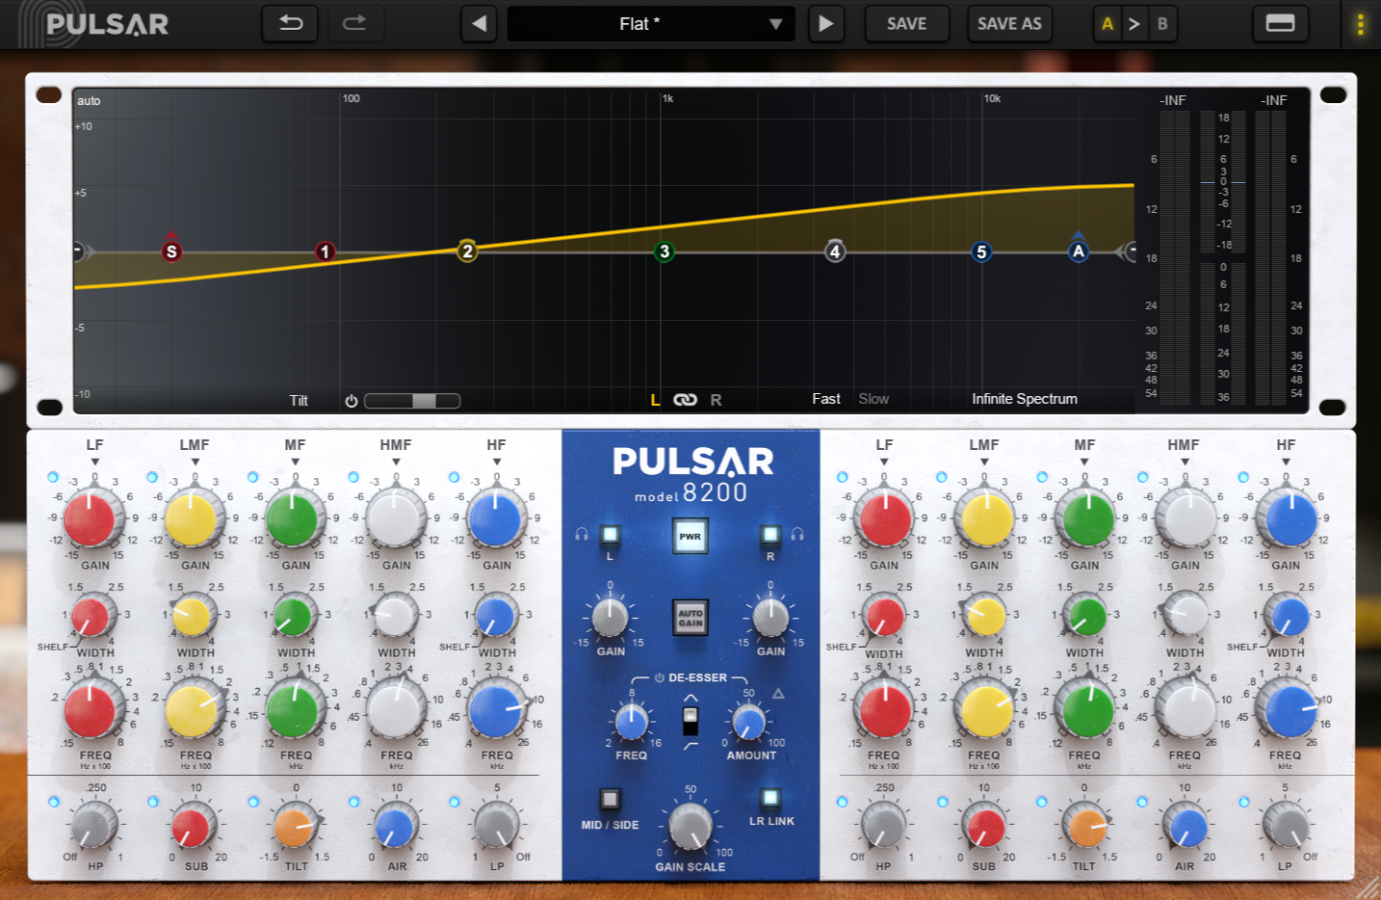Toggle the LR LINK button
Screen dimensions: 1381x900
tap(770, 797)
